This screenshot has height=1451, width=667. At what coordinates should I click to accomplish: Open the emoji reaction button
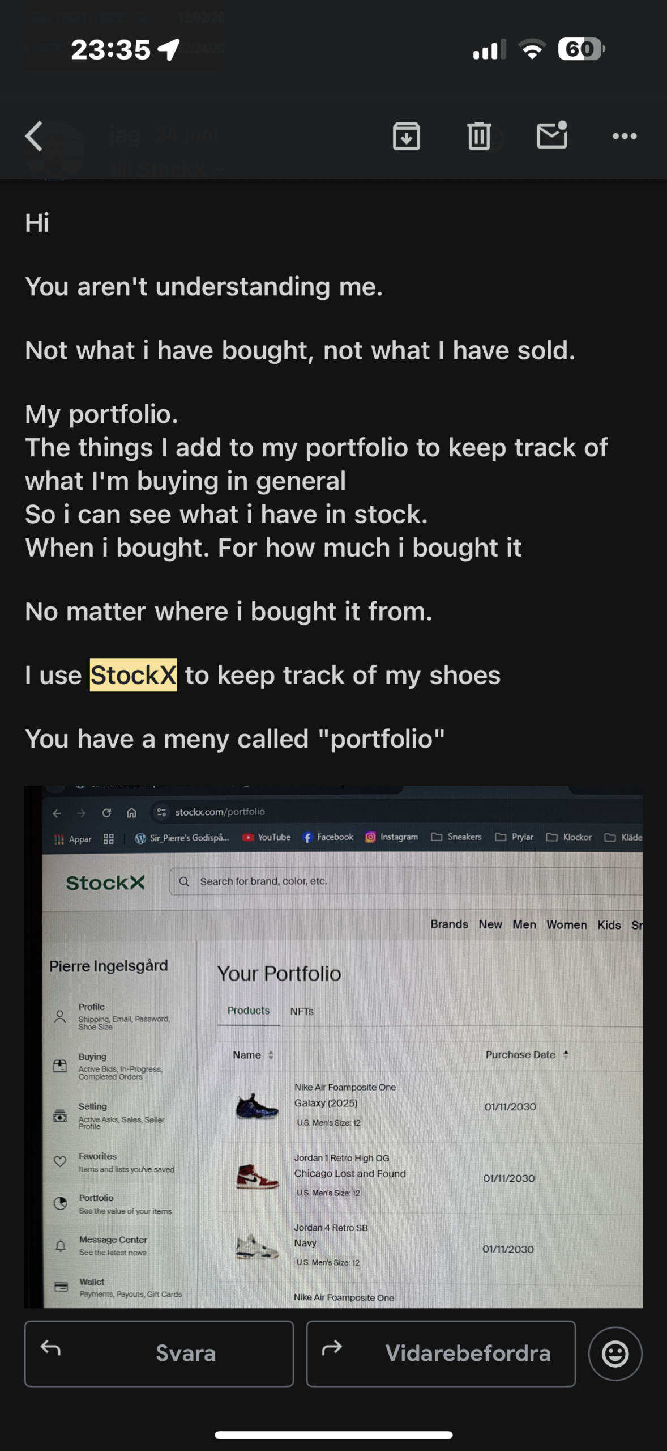(x=615, y=1354)
